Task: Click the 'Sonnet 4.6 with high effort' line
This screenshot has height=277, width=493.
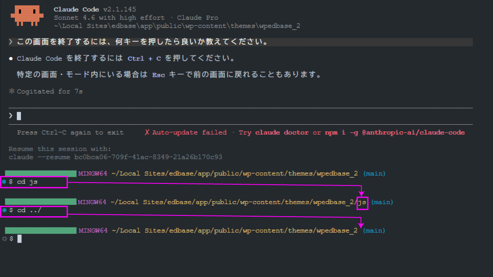Action: pyautogui.click(x=136, y=18)
